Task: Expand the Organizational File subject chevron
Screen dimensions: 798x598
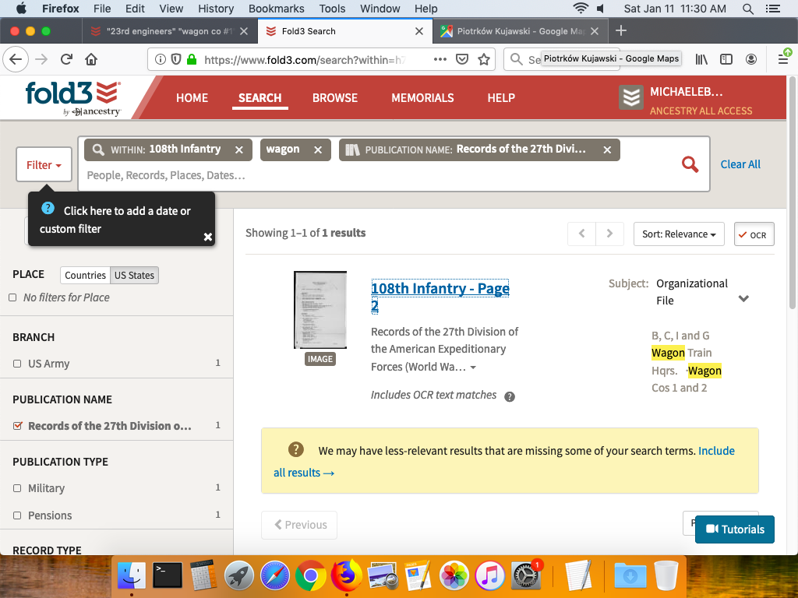Action: tap(743, 299)
